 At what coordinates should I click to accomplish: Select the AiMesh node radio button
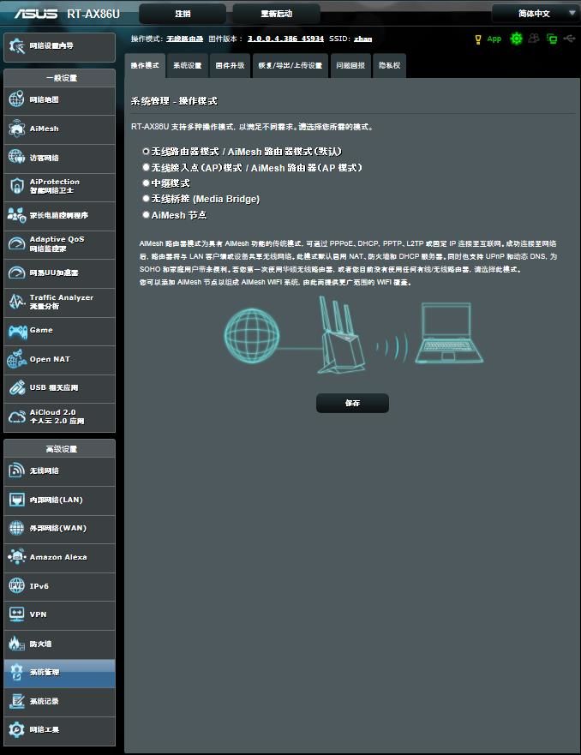146,215
